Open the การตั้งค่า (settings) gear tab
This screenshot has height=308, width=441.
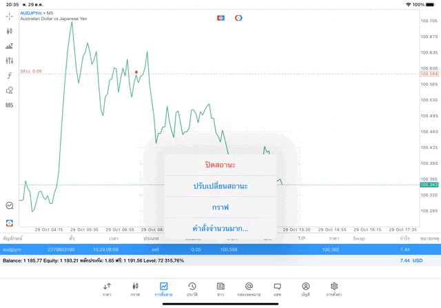tap(334, 289)
